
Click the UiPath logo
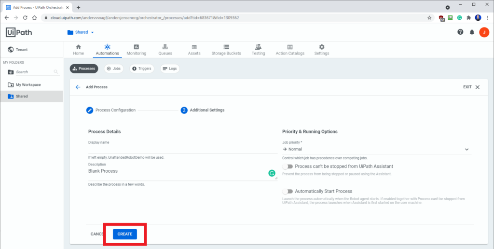coord(19,32)
